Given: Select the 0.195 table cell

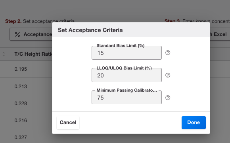Looking at the screenshot, I should tap(21, 69).
